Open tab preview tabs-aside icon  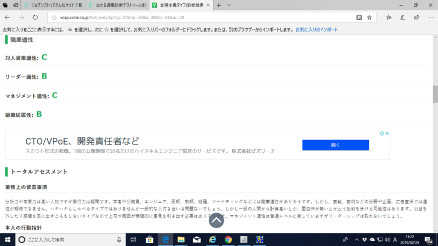pyautogui.click(x=5, y=5)
